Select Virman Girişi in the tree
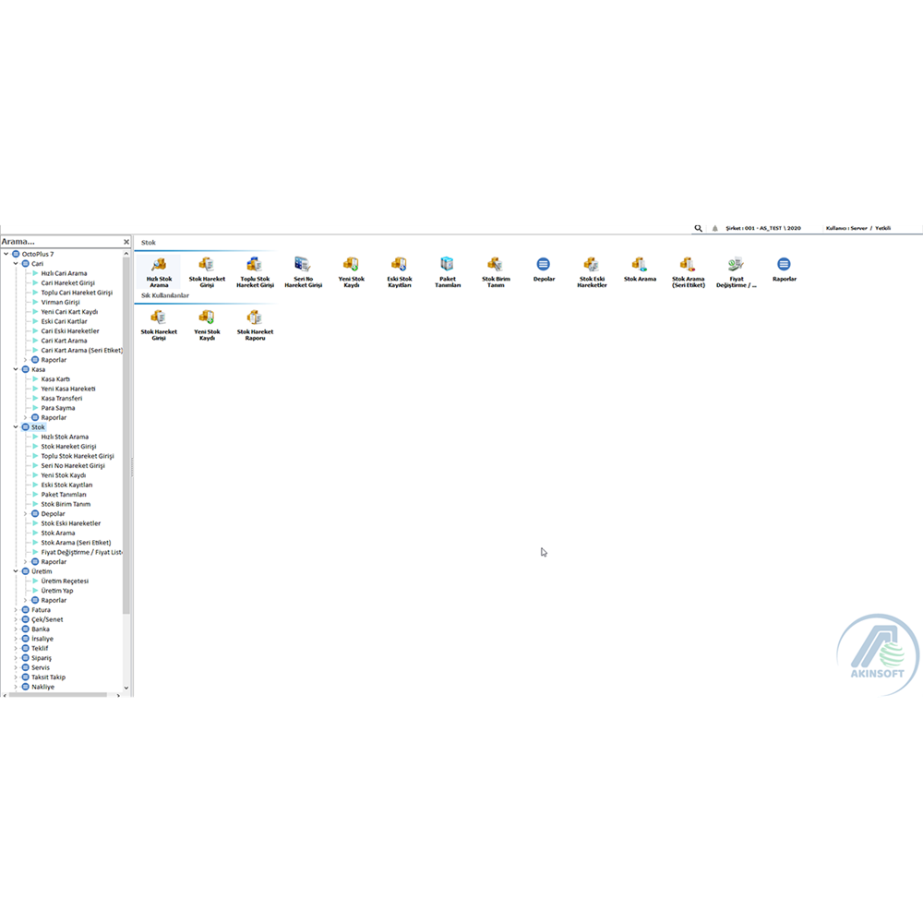923x923 pixels. pos(61,302)
